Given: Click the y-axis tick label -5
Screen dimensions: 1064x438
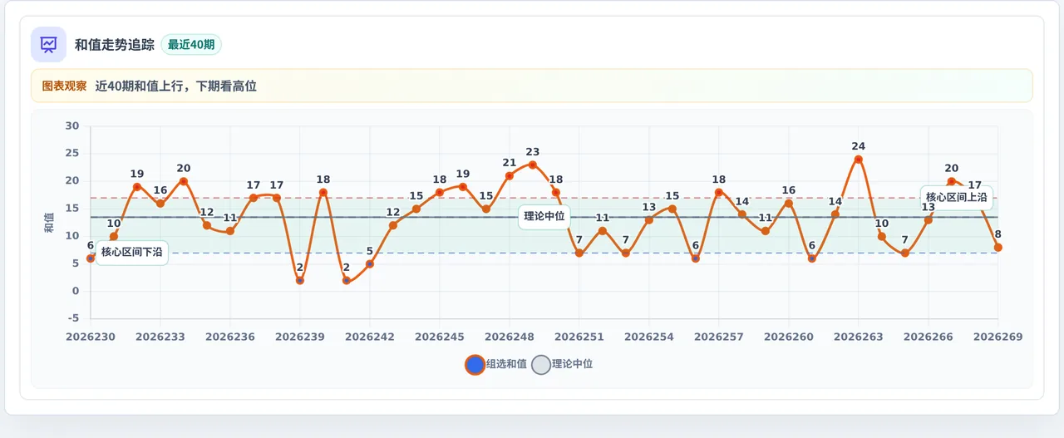Looking at the screenshot, I should coord(73,318).
